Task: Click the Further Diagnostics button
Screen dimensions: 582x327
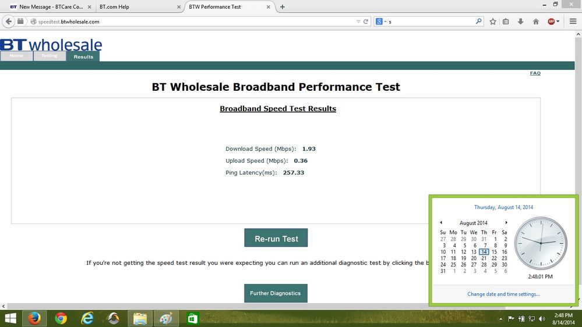Action: click(x=276, y=293)
